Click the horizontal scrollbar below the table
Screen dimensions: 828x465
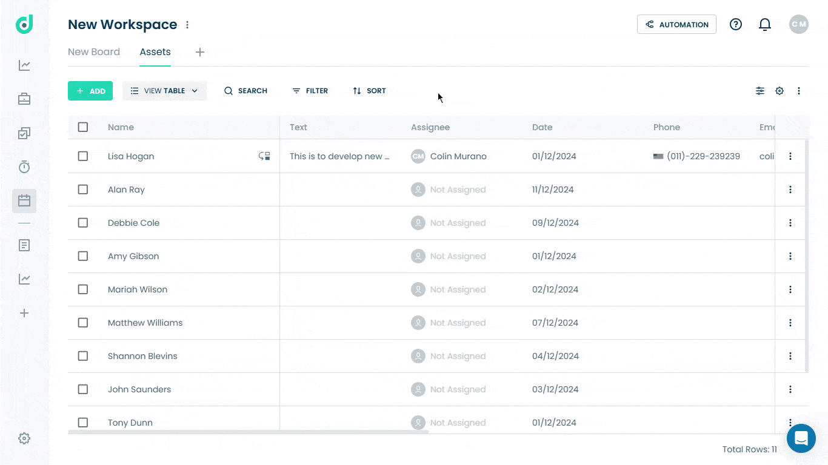249,432
